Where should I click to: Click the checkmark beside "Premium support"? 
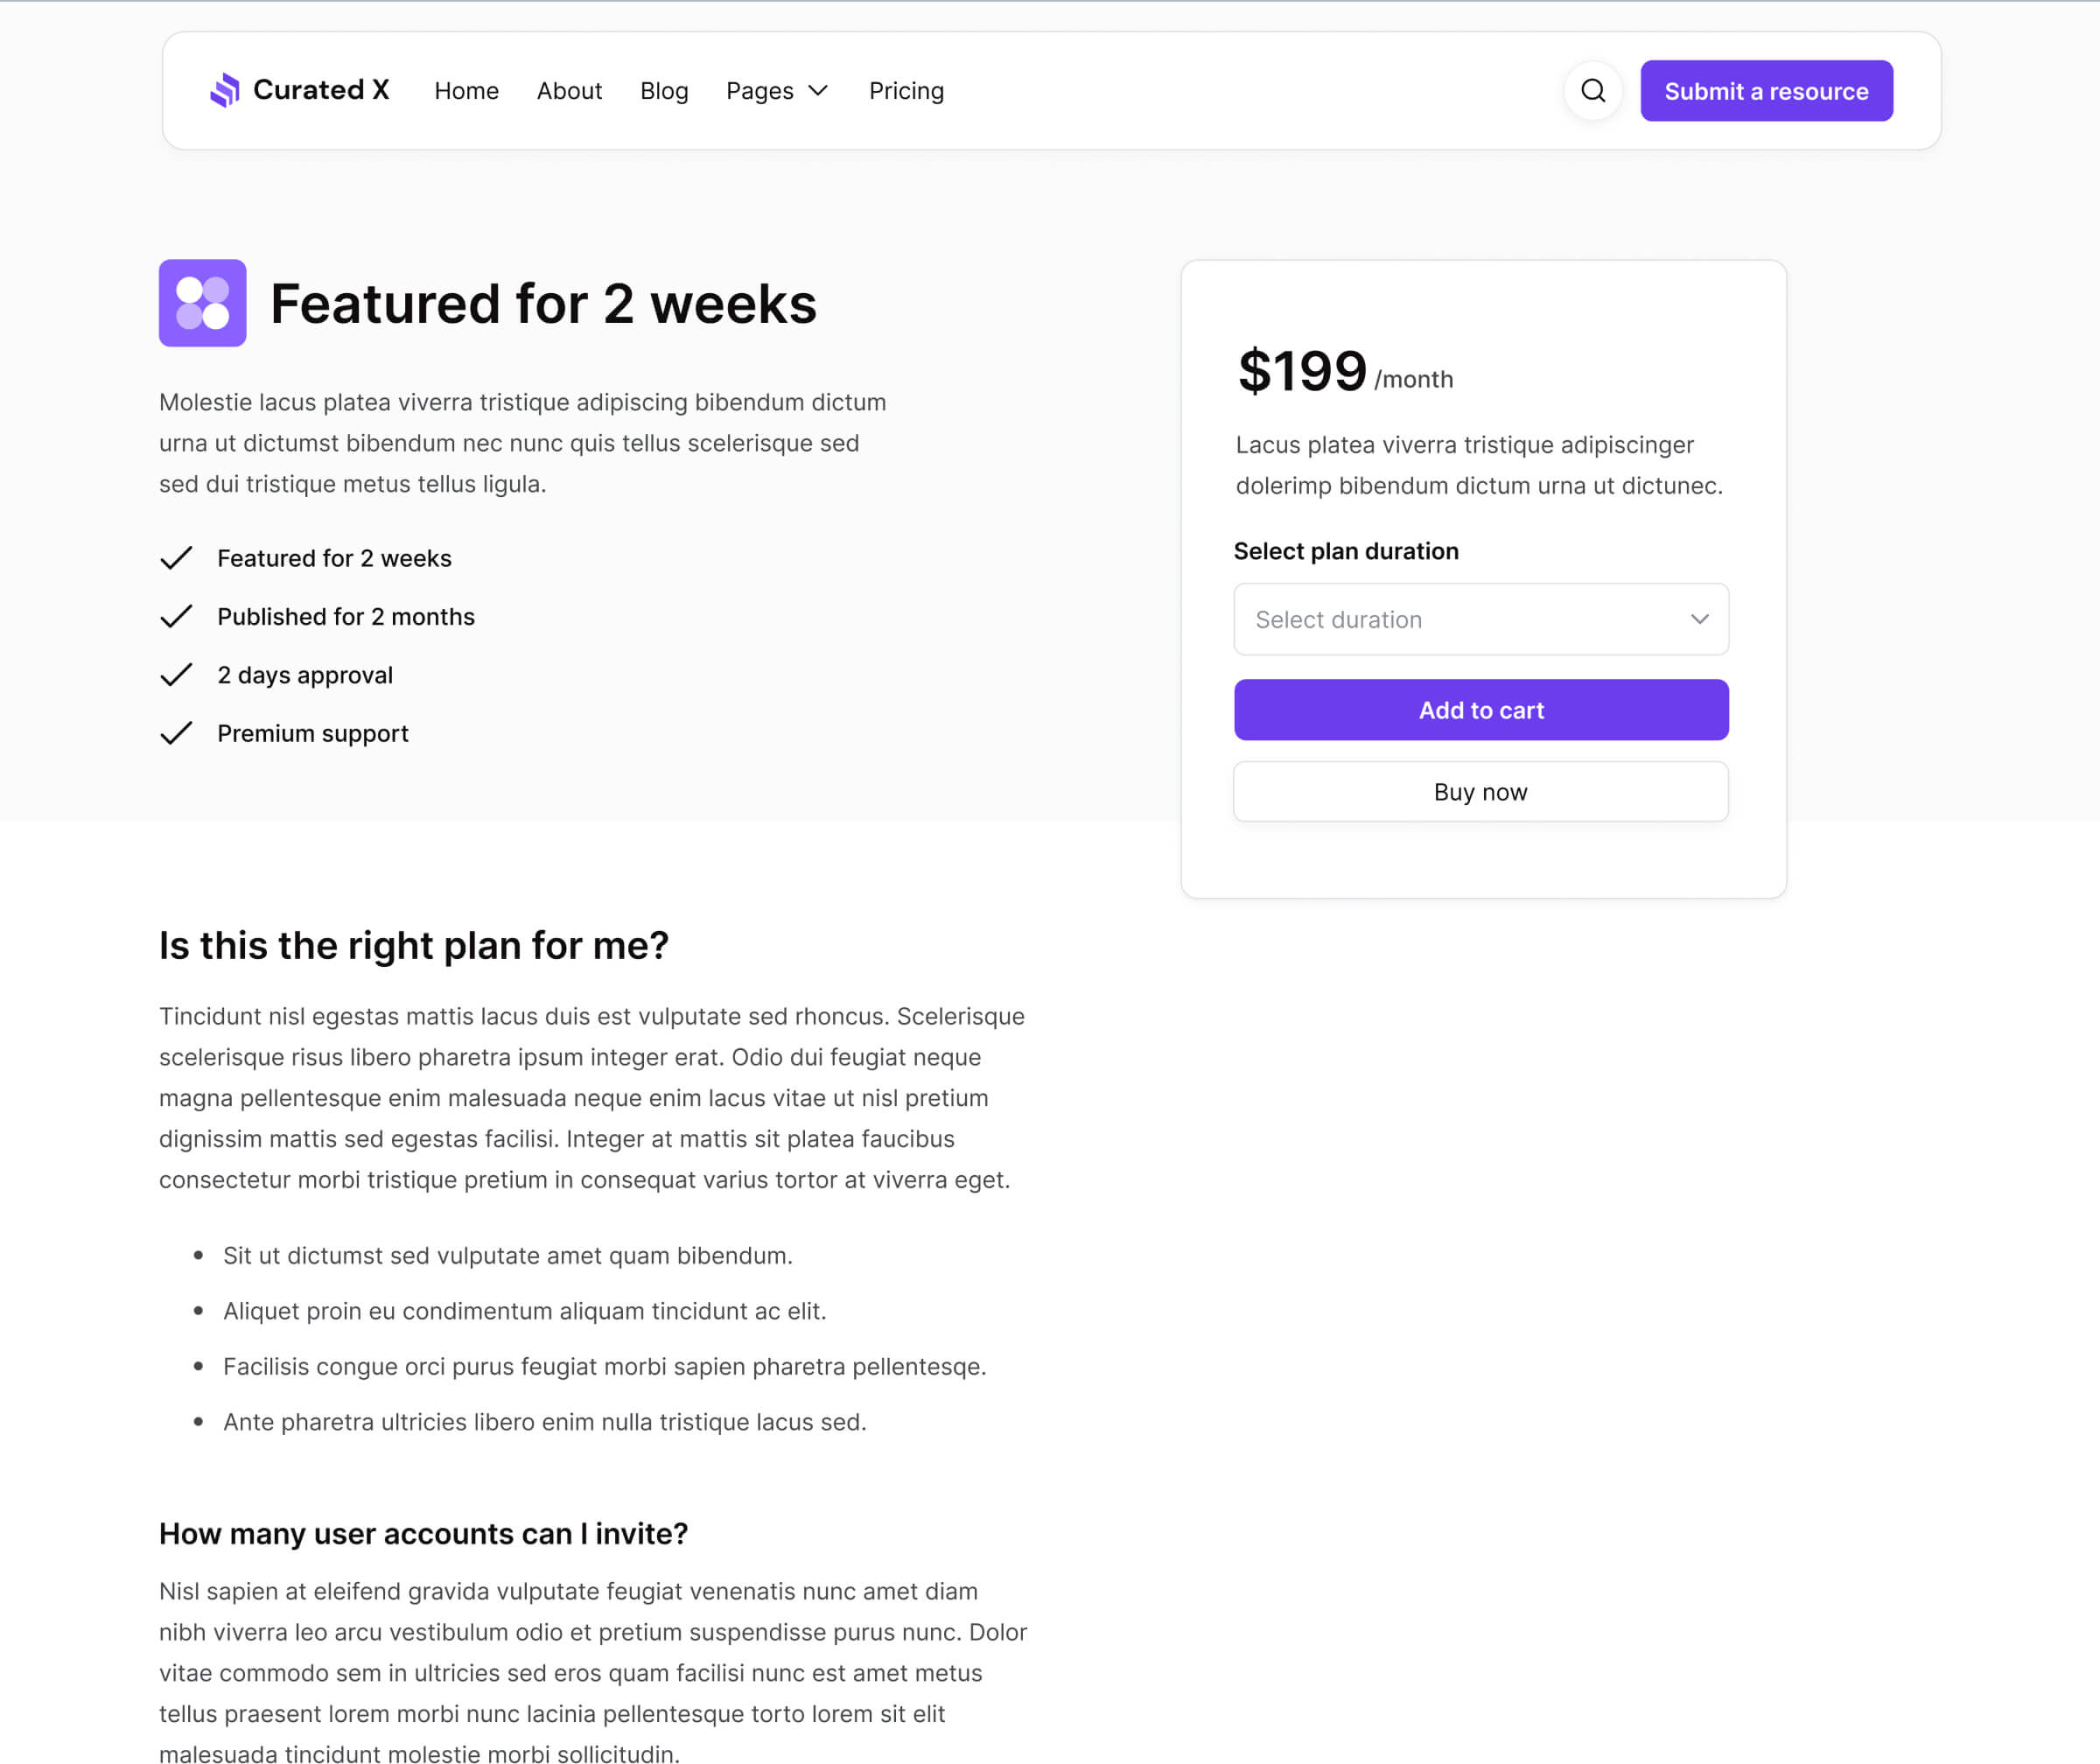click(x=176, y=732)
